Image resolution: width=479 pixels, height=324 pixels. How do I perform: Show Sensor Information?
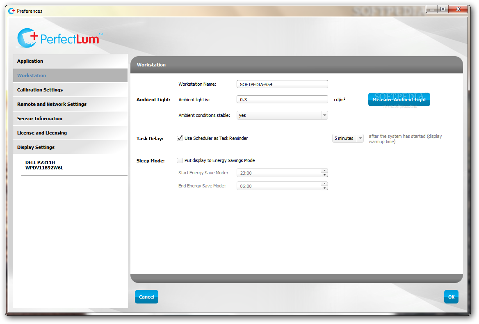click(x=70, y=119)
